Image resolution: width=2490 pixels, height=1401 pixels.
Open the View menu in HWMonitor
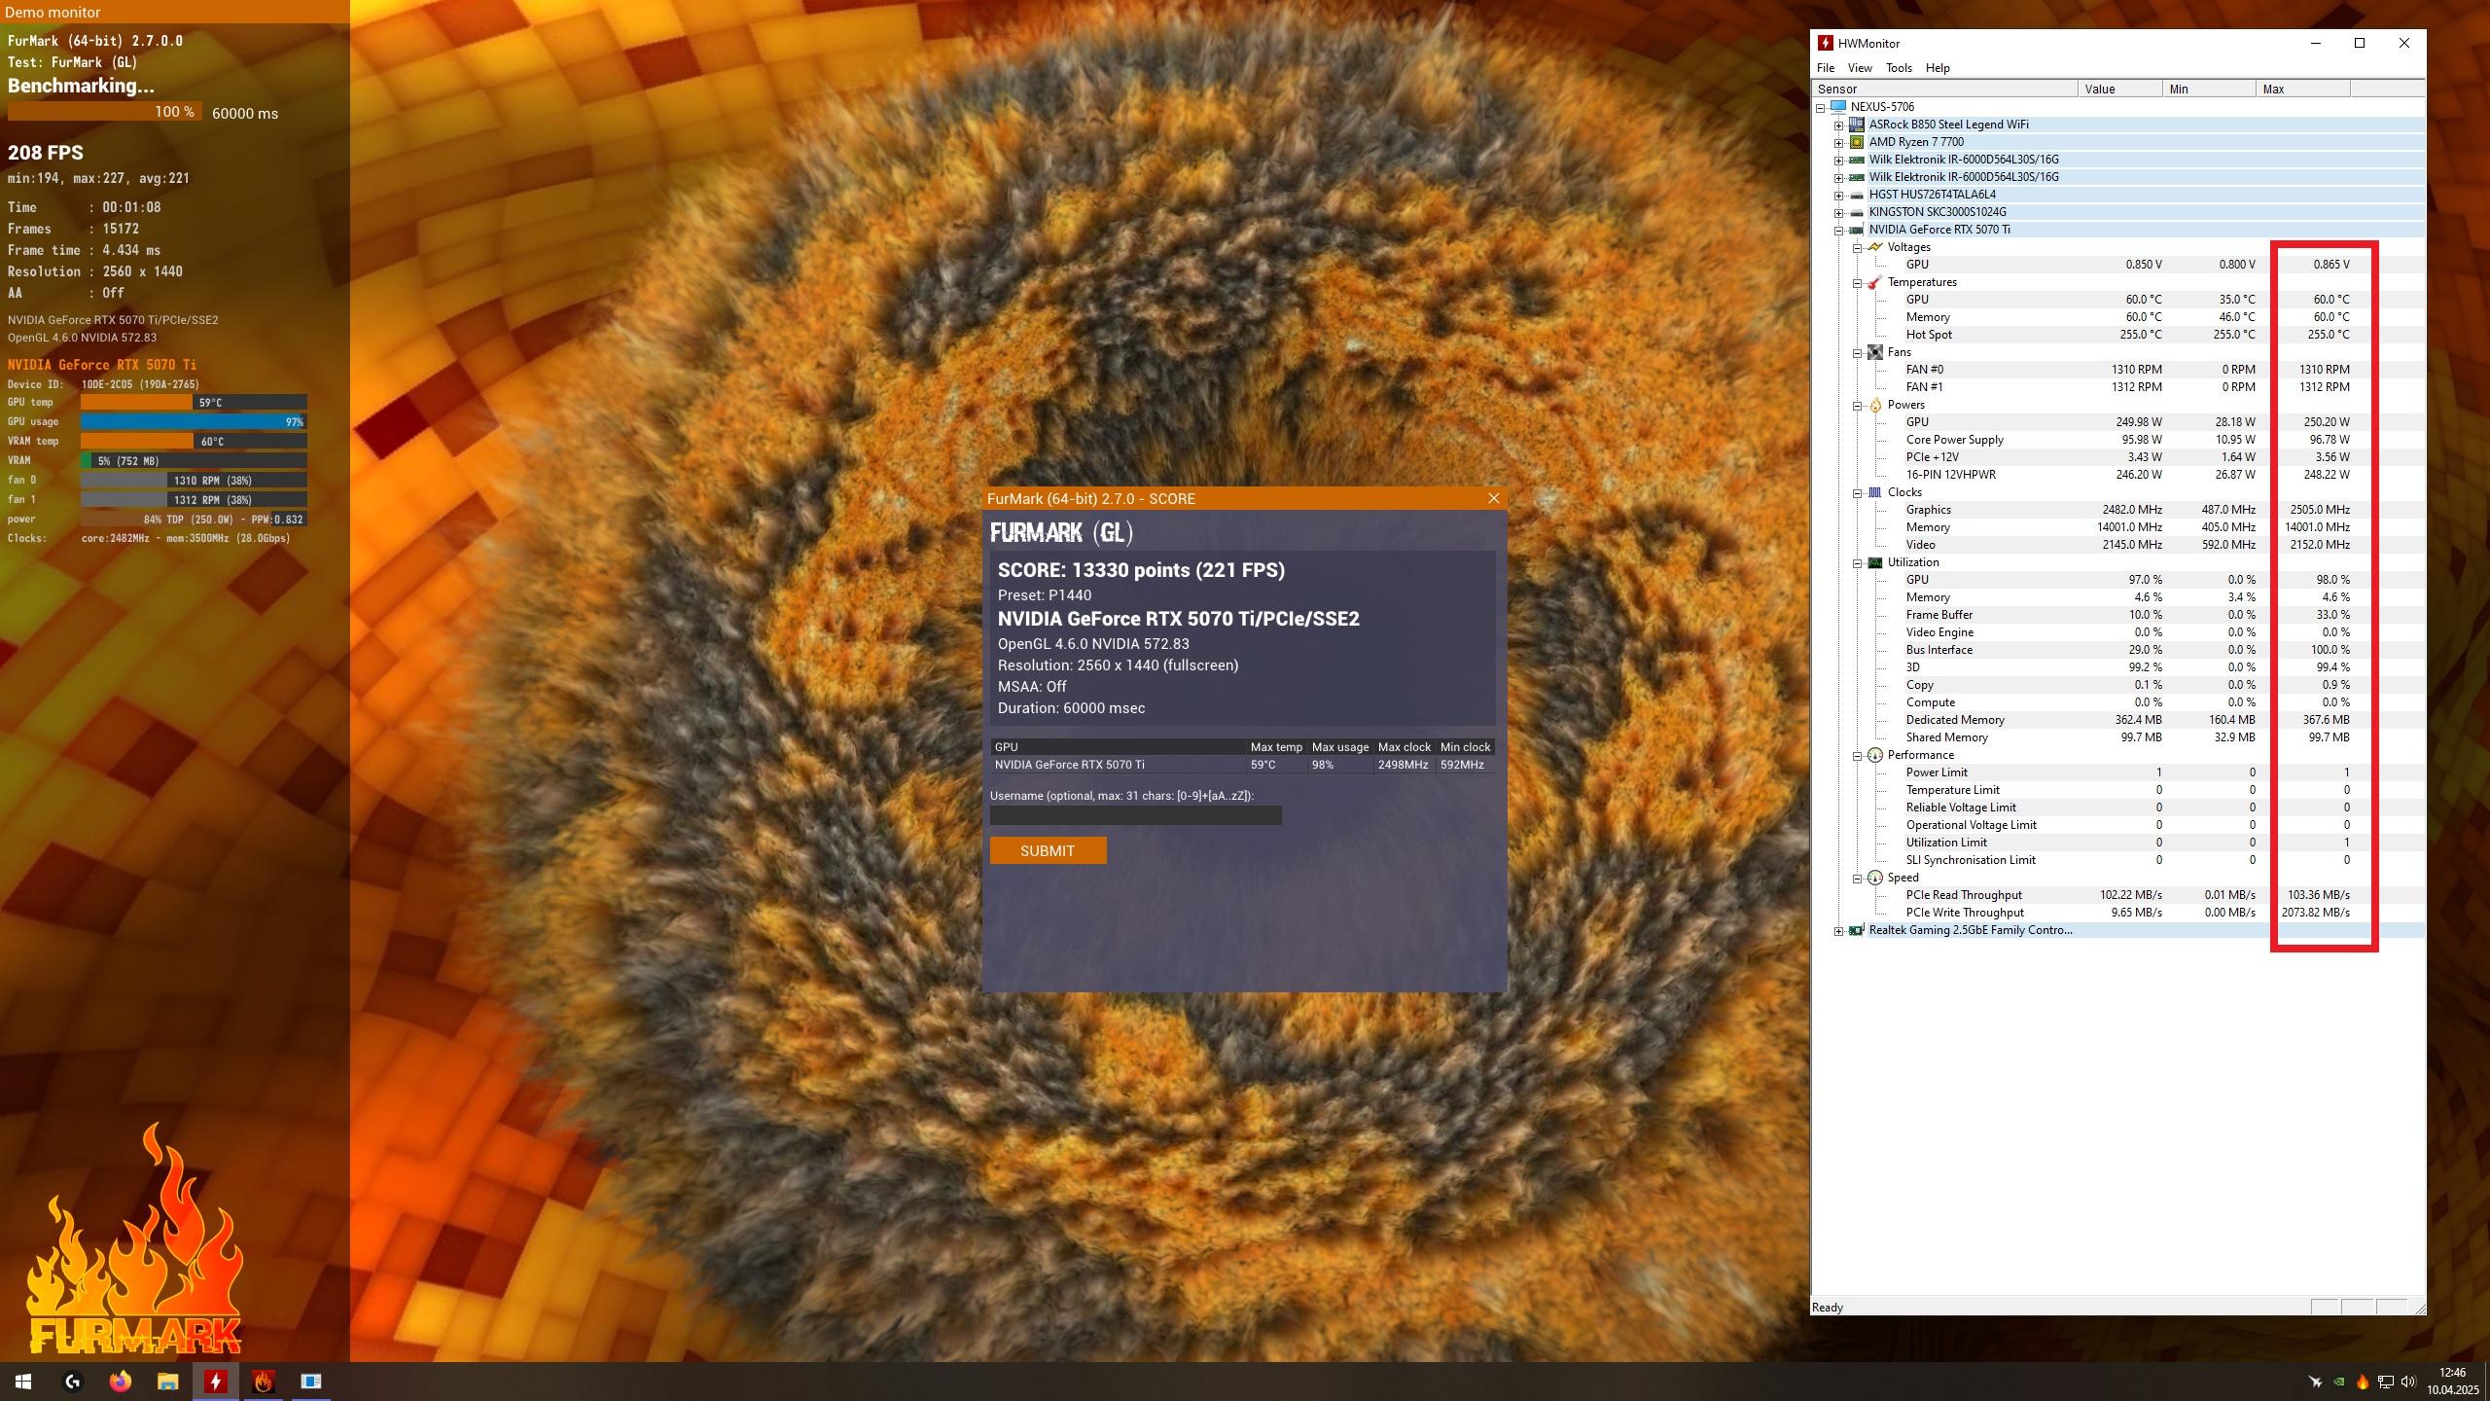click(x=1859, y=68)
